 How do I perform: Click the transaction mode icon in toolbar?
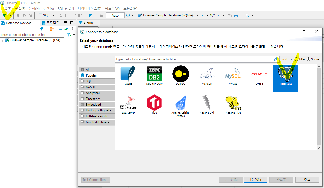(x=91, y=15)
